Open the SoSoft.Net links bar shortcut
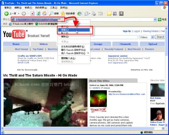 [x=47, y=24]
